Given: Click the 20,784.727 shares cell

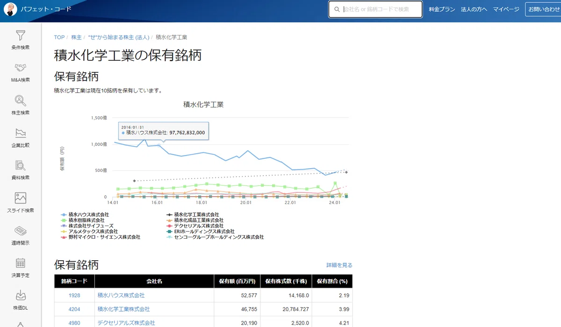Looking at the screenshot, I should point(286,309).
